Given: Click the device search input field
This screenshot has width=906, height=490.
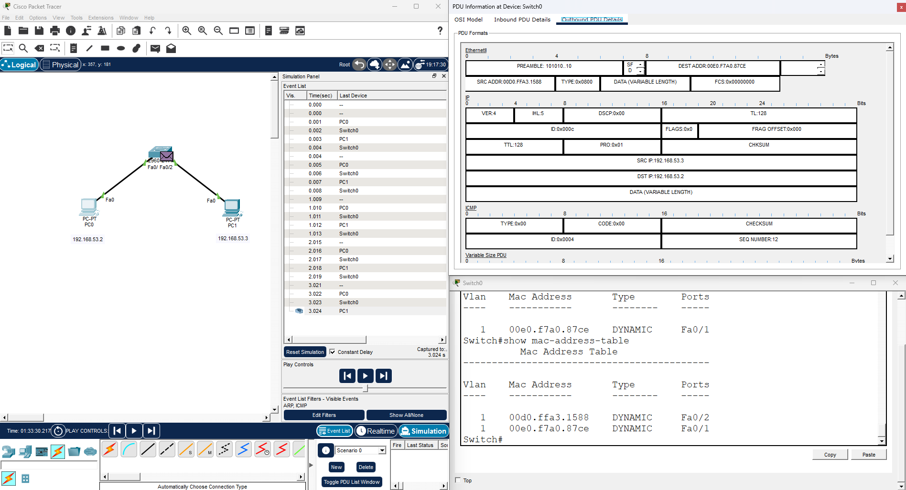Looking at the screenshot, I should [49, 465].
